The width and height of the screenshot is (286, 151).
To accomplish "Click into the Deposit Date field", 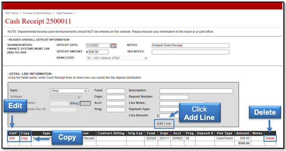I will (x=98, y=45).
